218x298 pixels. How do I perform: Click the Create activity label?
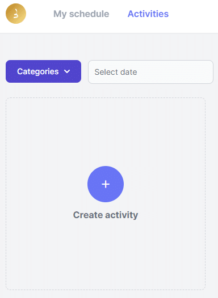[x=106, y=215]
